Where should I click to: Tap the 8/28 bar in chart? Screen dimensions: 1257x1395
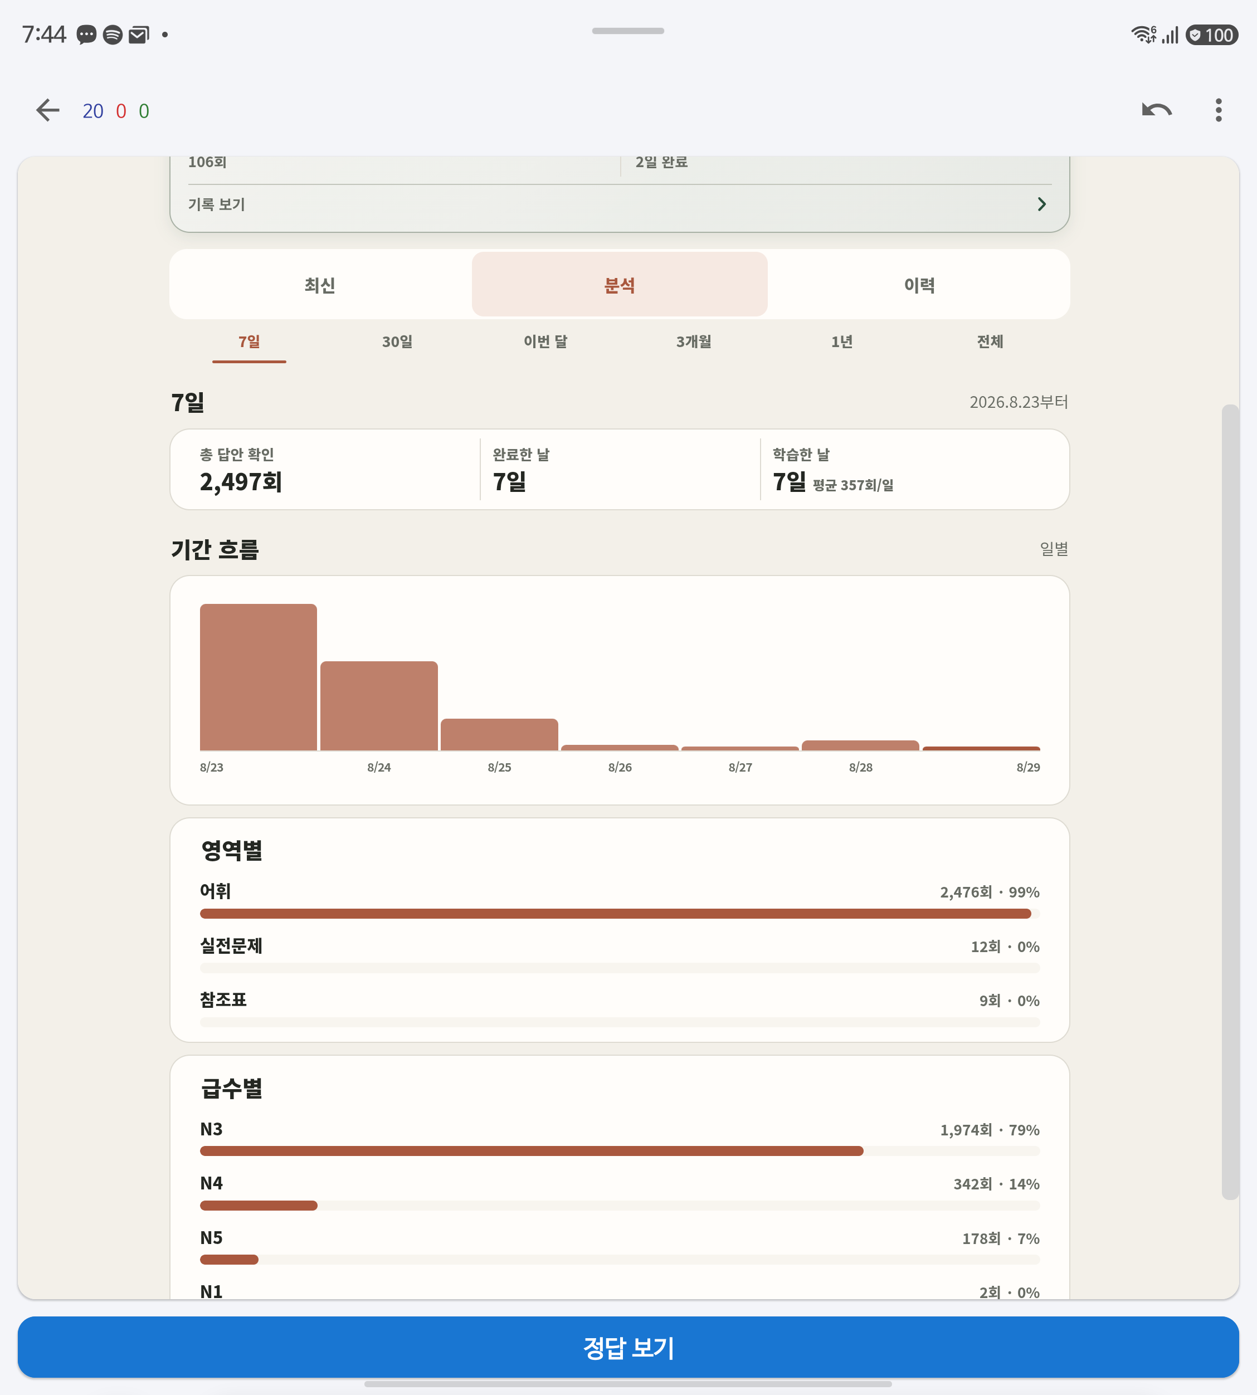point(860,746)
